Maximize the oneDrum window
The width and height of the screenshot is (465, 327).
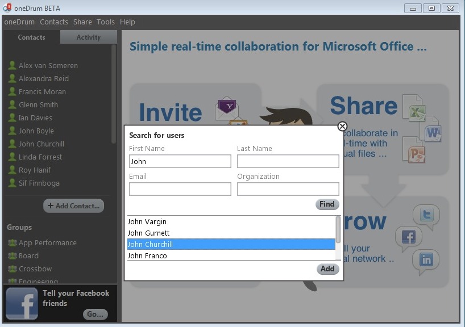pos(431,9)
